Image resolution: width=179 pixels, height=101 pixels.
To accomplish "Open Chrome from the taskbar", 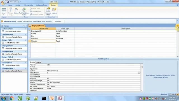I will [11, 98].
